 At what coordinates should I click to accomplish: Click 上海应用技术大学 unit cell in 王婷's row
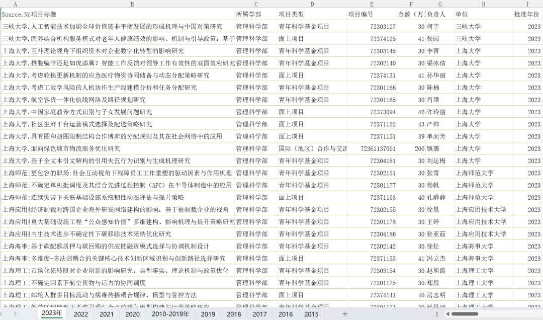[484, 222]
